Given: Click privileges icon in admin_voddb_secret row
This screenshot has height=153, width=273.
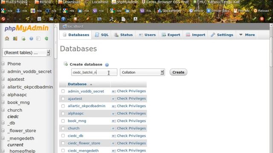Looking at the screenshot, I should pos(114,91).
